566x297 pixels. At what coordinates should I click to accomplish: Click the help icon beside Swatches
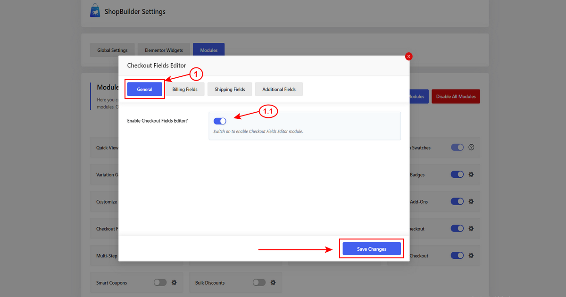(471, 148)
